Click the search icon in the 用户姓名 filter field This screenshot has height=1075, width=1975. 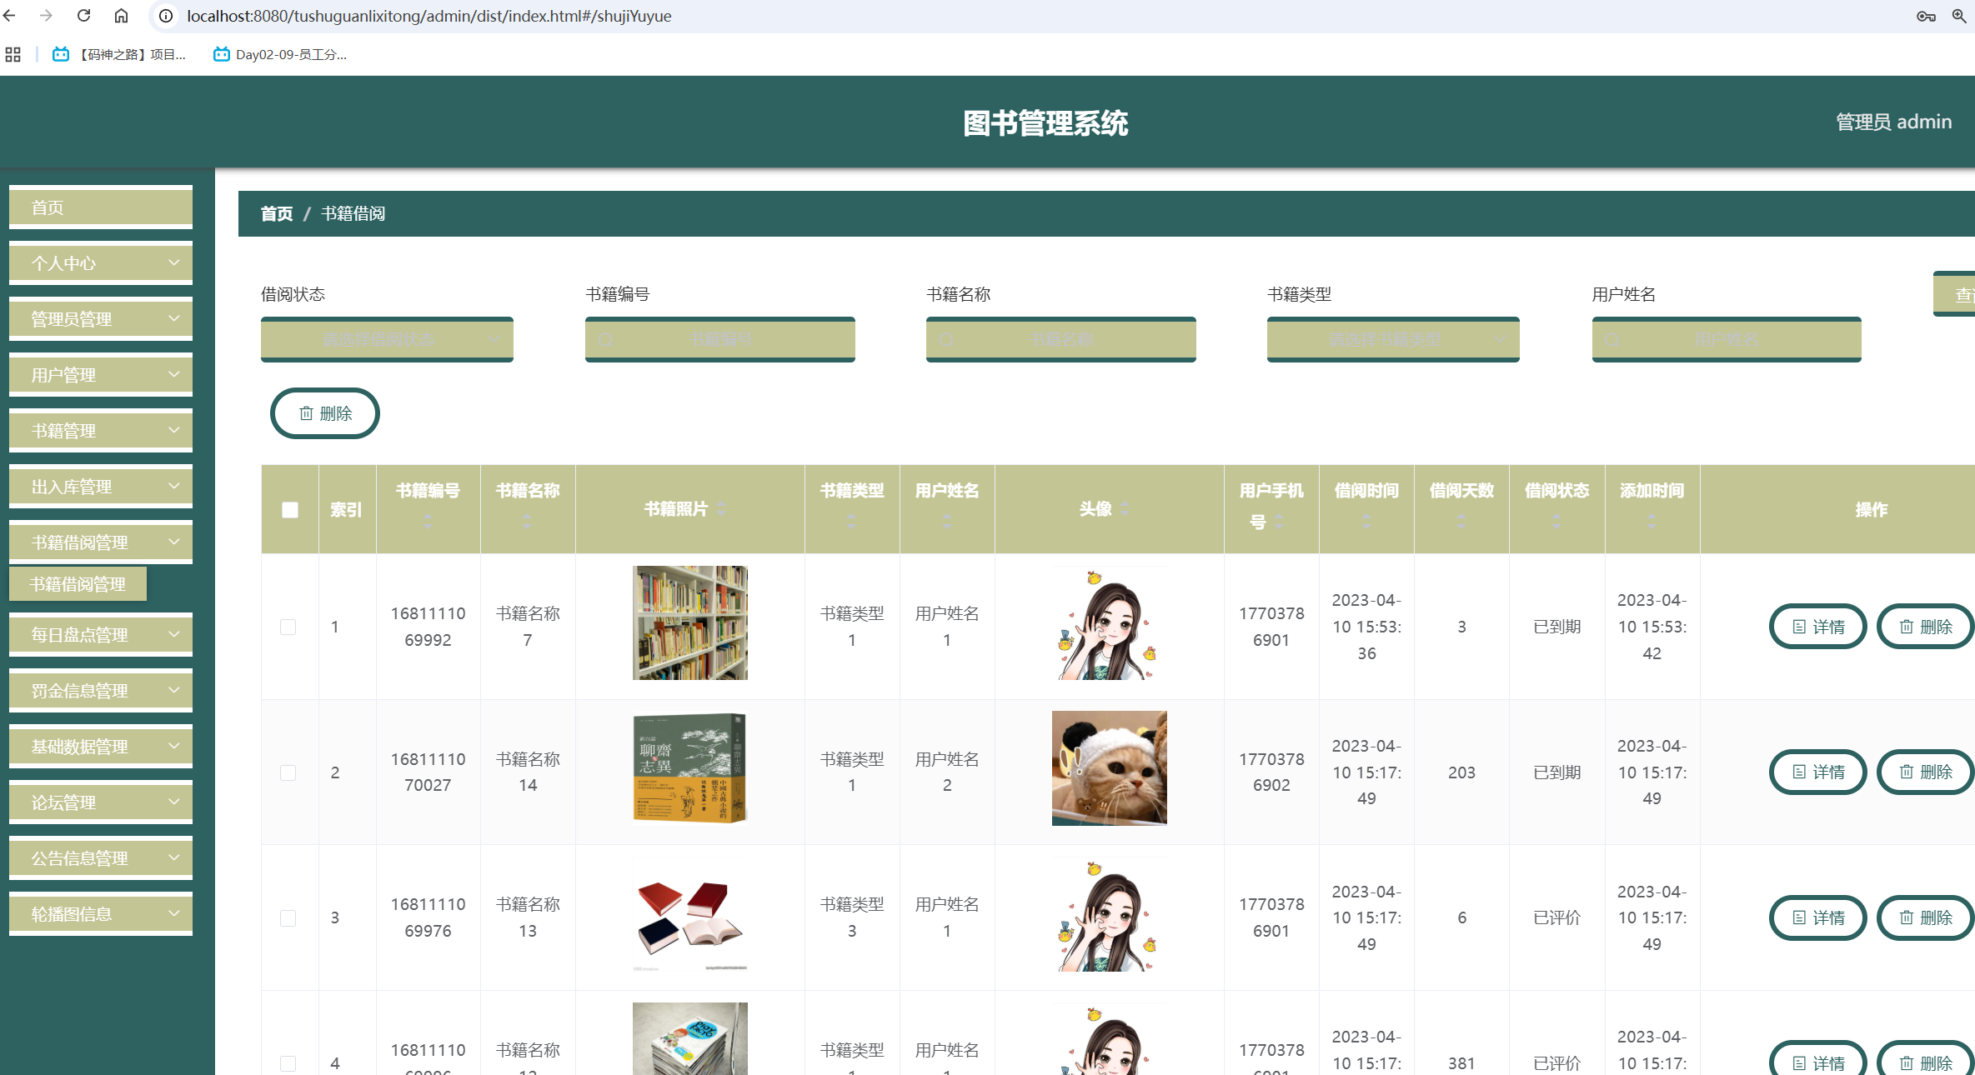coord(1612,340)
